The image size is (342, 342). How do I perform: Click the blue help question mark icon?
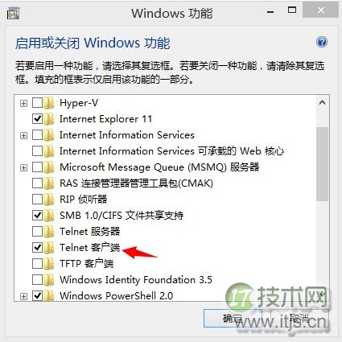pyautogui.click(x=322, y=42)
